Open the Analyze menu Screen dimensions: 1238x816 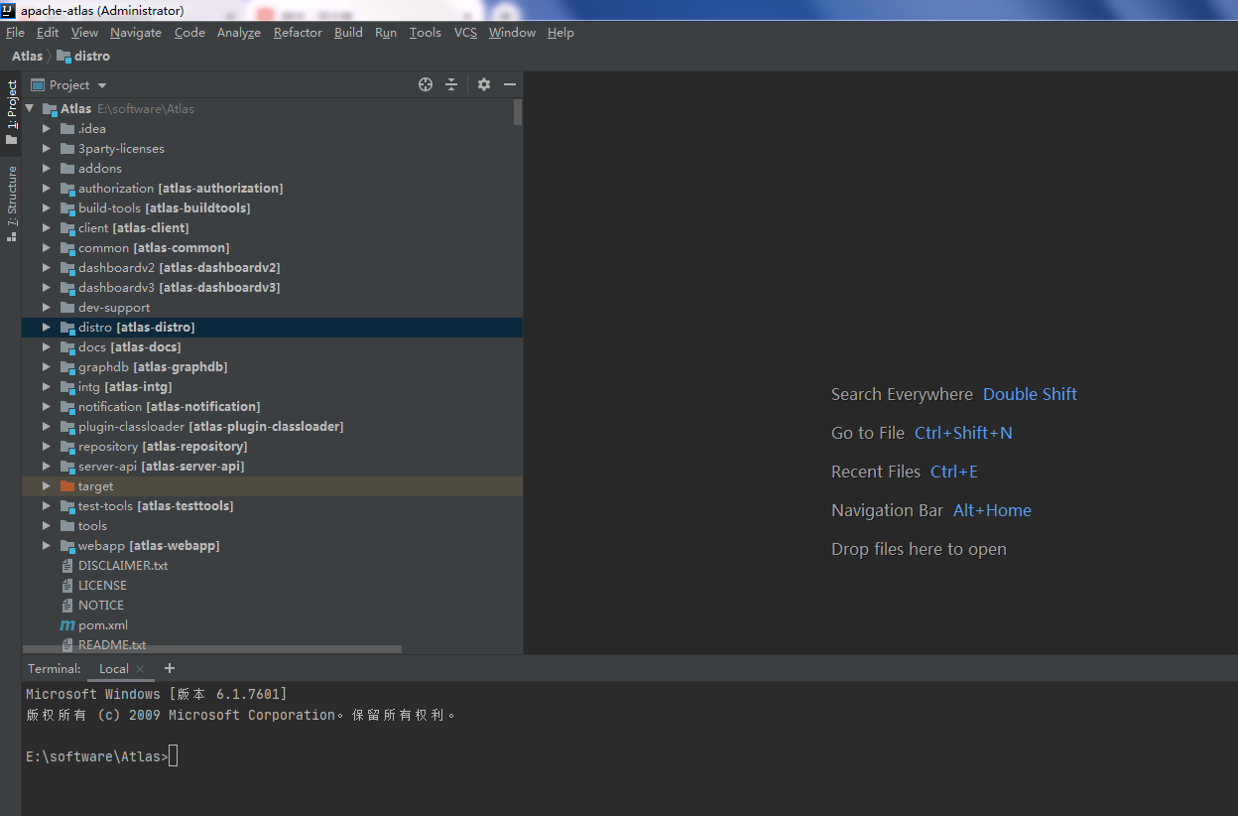coord(239,33)
